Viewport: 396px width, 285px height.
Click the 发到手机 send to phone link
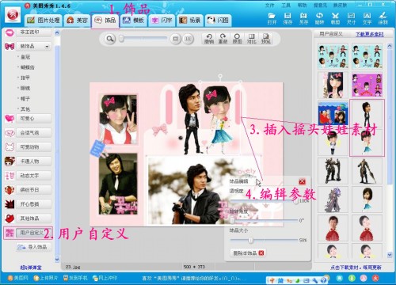[x=75, y=278]
